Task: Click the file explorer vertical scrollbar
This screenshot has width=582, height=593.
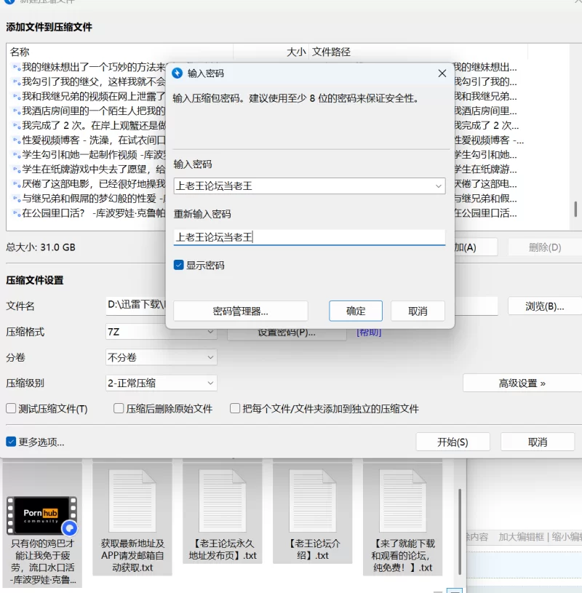Action: (x=460, y=531)
